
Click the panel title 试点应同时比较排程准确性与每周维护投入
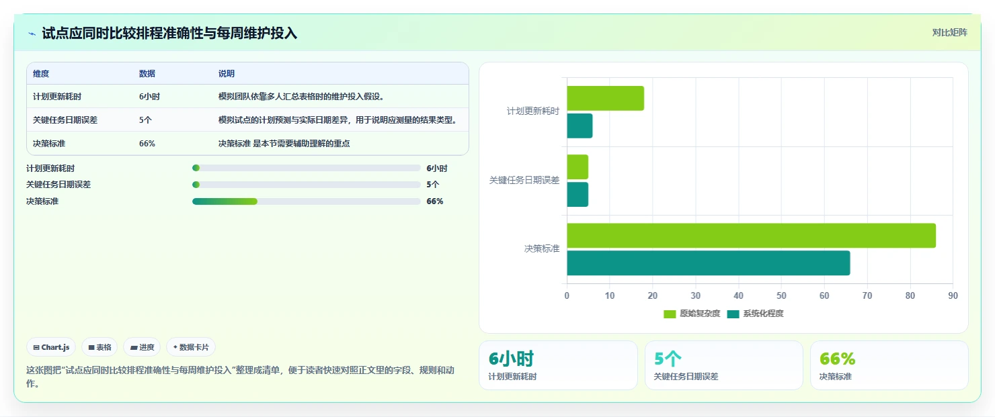pos(169,34)
